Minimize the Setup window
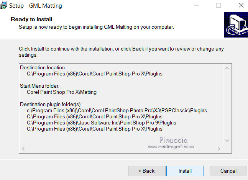The height and width of the screenshot is (180, 248). pyautogui.click(x=197, y=6)
